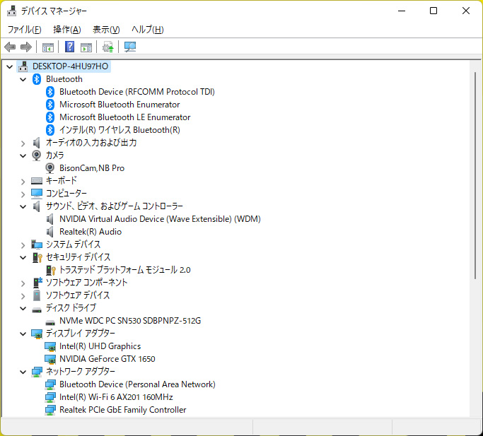Viewport: 483px width, 436px height.
Task: Click icon beside Intel(R) UHD Graphics
Action: pos(50,346)
